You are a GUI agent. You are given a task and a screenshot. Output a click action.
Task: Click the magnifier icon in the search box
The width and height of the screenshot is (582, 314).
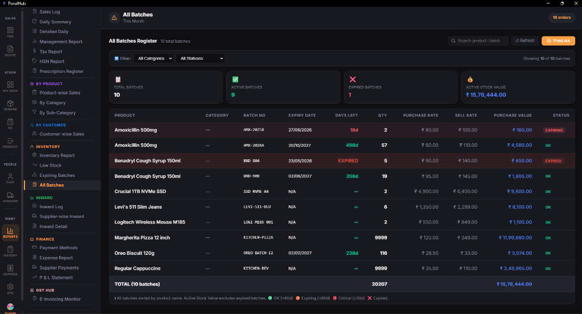point(453,41)
